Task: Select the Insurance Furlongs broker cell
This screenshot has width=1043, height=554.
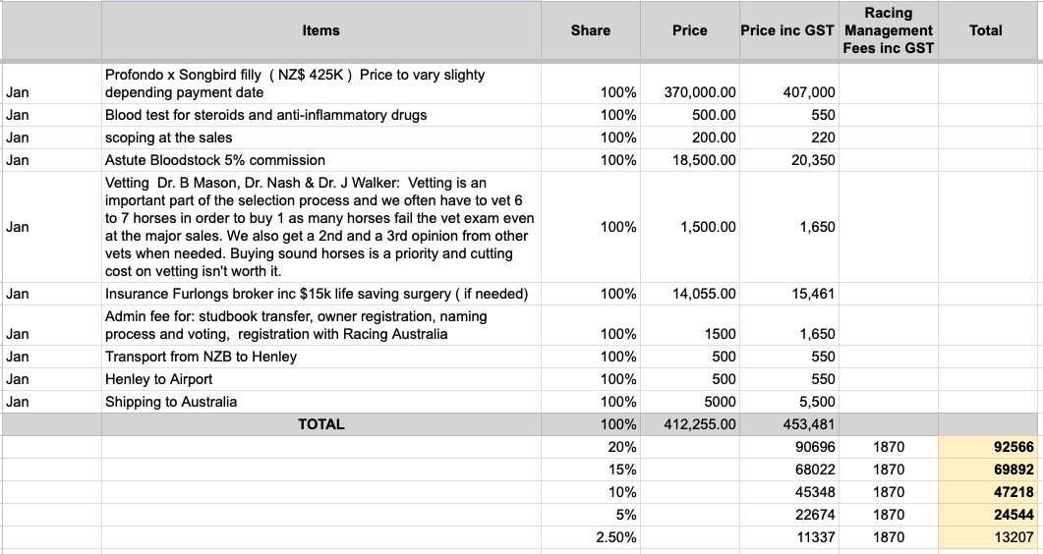Action: (320, 294)
